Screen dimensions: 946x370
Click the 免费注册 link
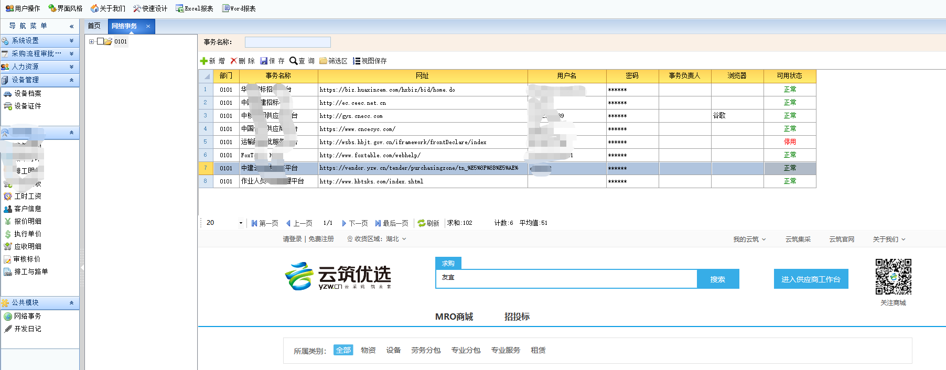[x=321, y=239]
